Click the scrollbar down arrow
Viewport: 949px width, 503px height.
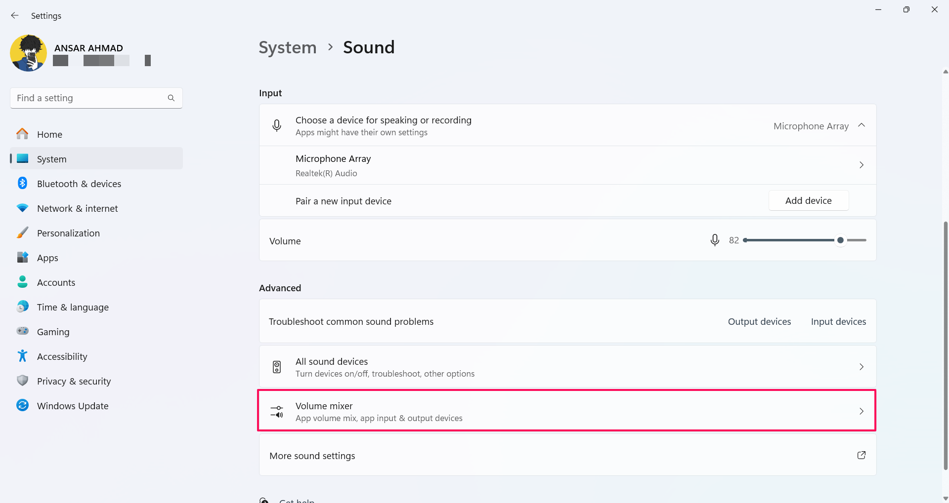tap(945, 499)
